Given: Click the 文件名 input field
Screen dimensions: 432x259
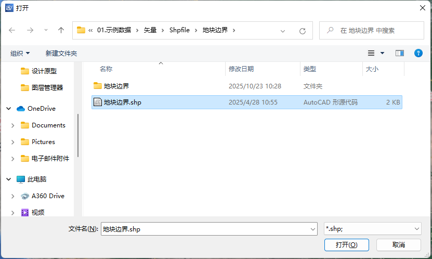Looking at the screenshot, I should [x=205, y=229].
